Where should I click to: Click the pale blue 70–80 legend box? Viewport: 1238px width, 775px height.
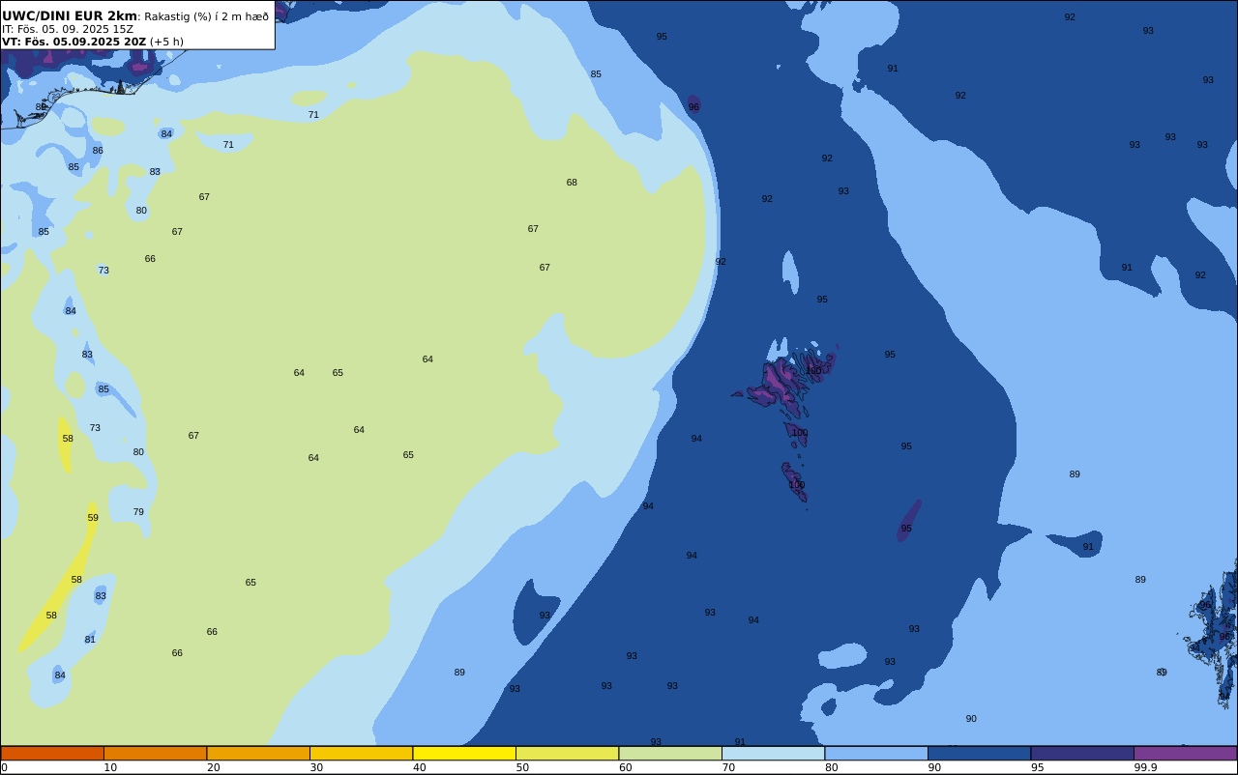pos(773,753)
